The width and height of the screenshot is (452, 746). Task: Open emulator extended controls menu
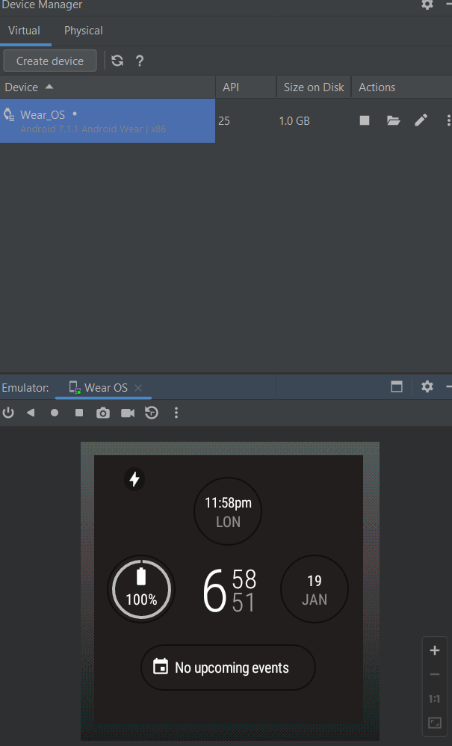coord(176,413)
